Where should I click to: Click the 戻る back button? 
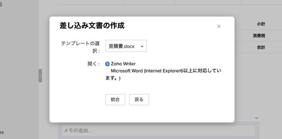(139, 100)
